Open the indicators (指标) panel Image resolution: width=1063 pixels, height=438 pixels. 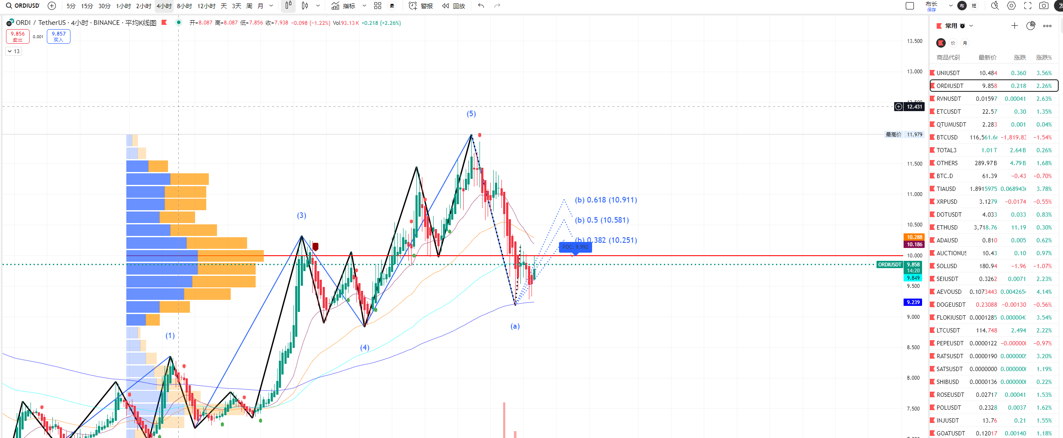point(343,6)
